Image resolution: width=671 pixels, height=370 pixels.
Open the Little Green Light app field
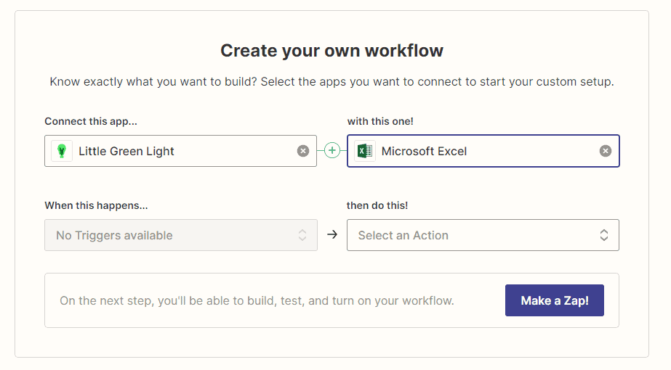(x=180, y=151)
